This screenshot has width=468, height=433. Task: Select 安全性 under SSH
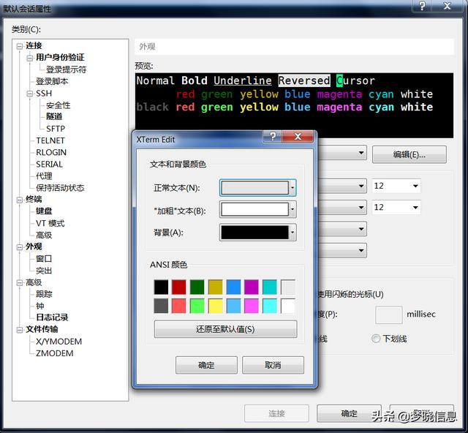(58, 105)
